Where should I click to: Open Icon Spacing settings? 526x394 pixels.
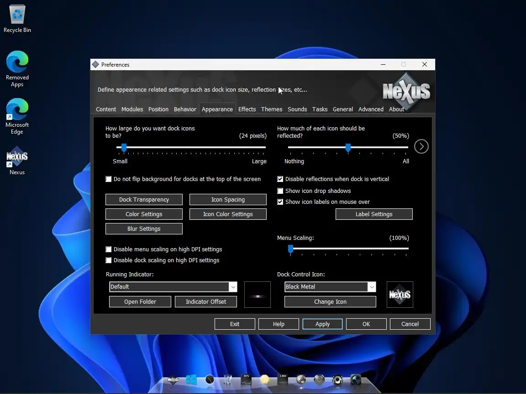click(228, 199)
